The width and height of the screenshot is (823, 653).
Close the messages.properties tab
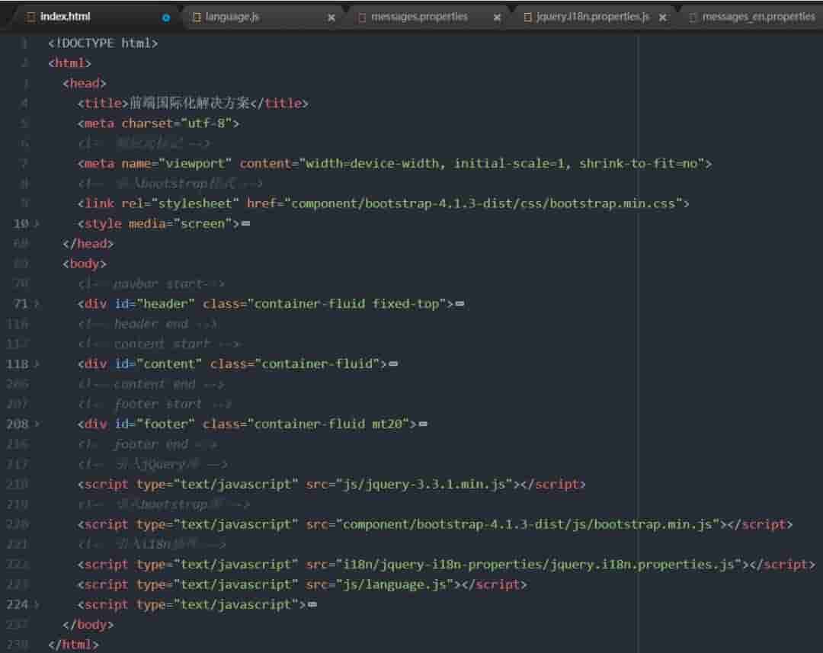pyautogui.click(x=497, y=17)
